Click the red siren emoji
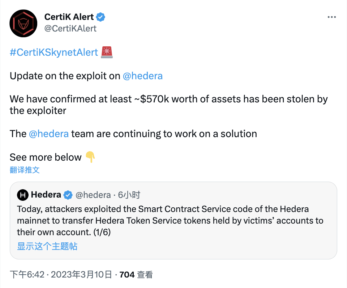347x288 pixels. pos(107,52)
